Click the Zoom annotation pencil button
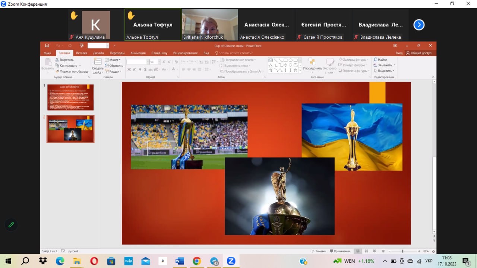 (11, 224)
